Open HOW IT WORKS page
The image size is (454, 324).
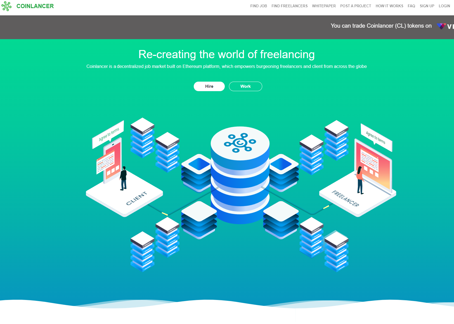(389, 6)
